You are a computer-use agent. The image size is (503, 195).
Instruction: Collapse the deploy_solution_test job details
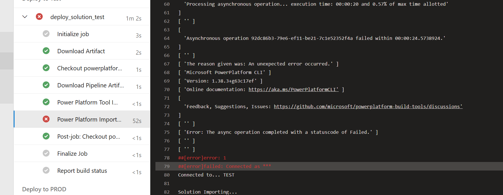pyautogui.click(x=25, y=17)
